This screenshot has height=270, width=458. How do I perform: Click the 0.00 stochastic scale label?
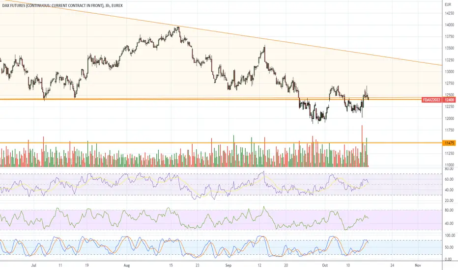point(448,259)
